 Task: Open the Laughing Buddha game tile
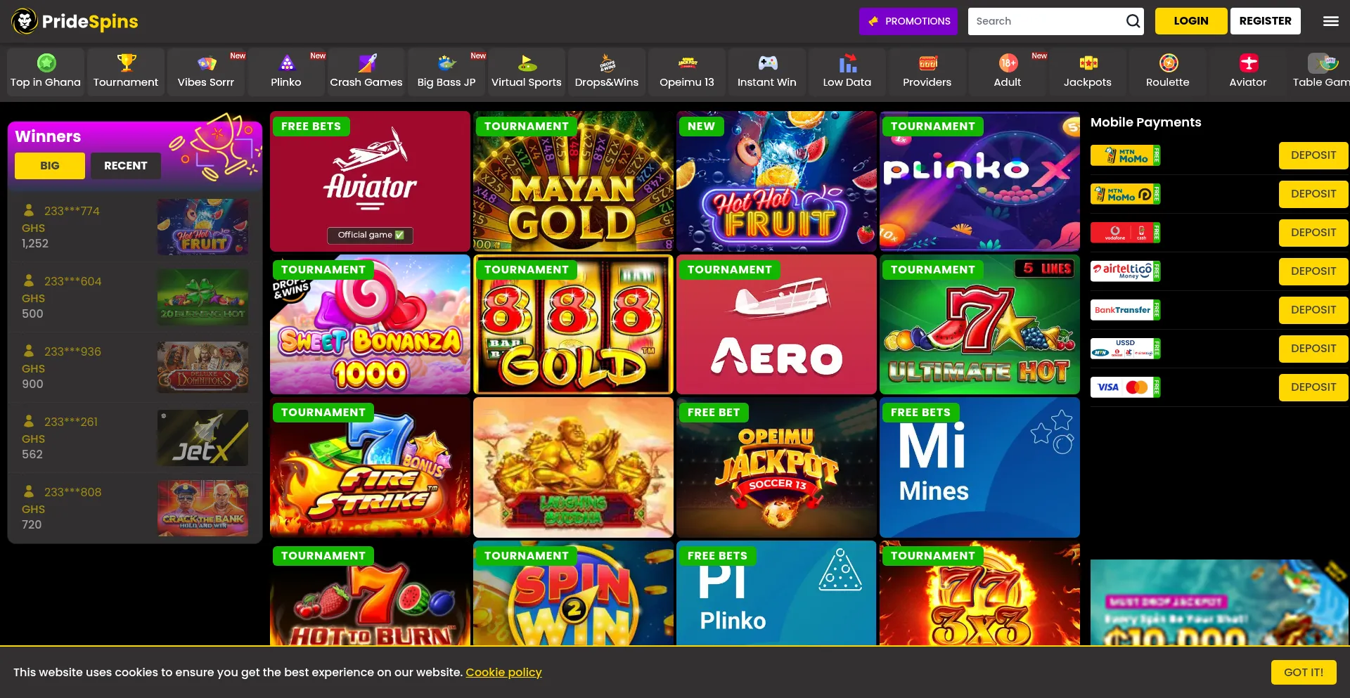[x=573, y=467]
